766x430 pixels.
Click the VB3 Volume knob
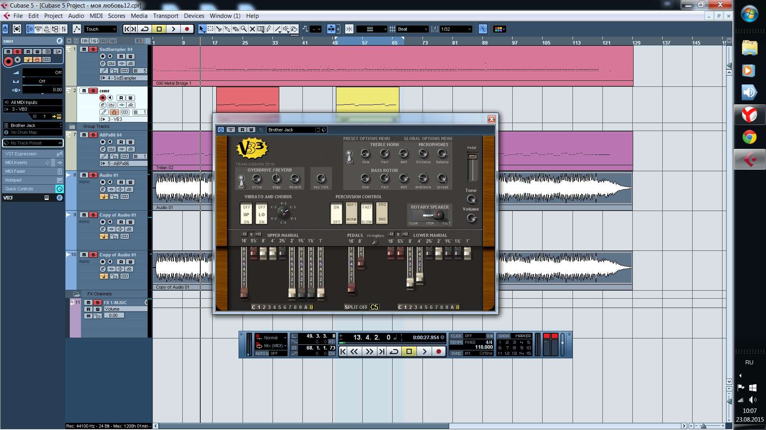471,218
